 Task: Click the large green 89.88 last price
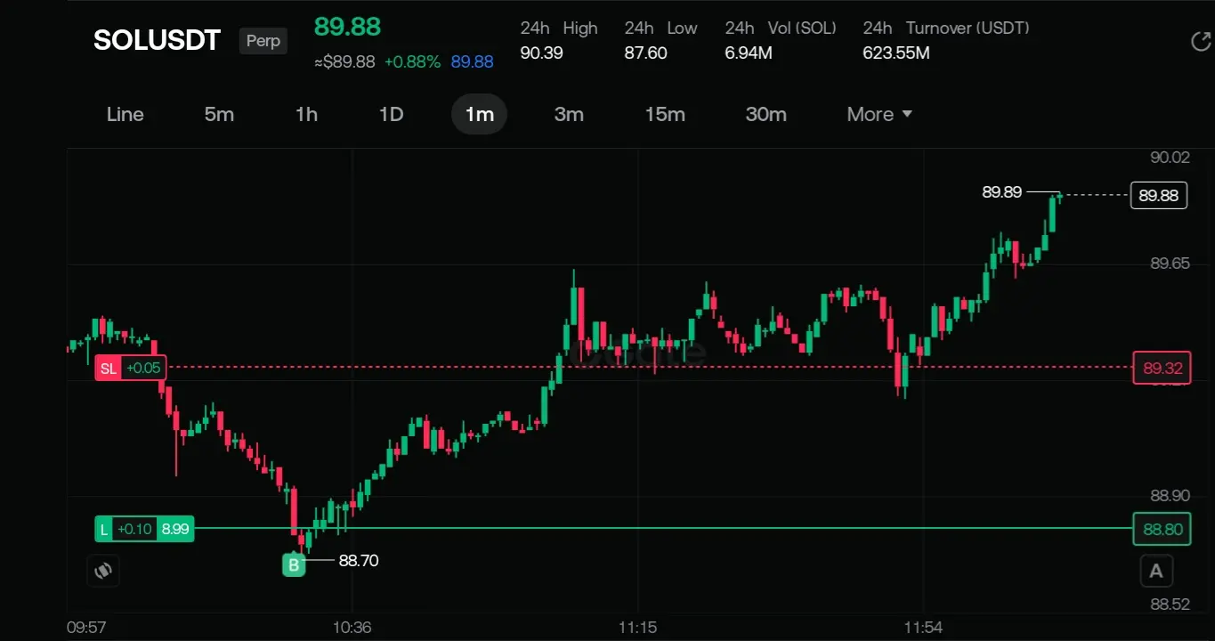[x=347, y=27]
